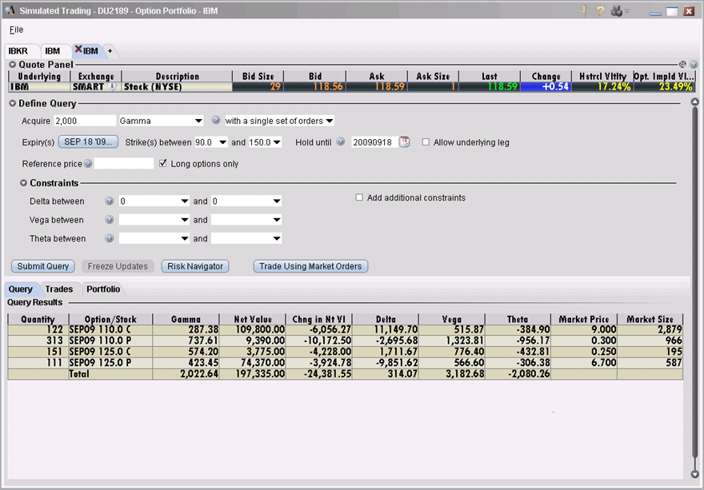Click the pushpin icon in the title bar
This screenshot has width=704, height=490.
(x=585, y=10)
